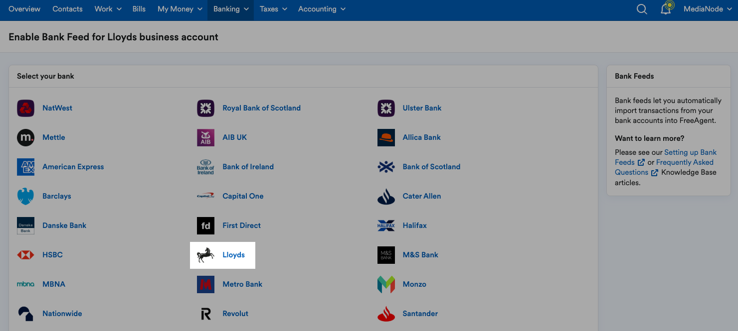Click the Monzo M logo icon
Viewport: 738px width, 331px height.
(x=386, y=284)
